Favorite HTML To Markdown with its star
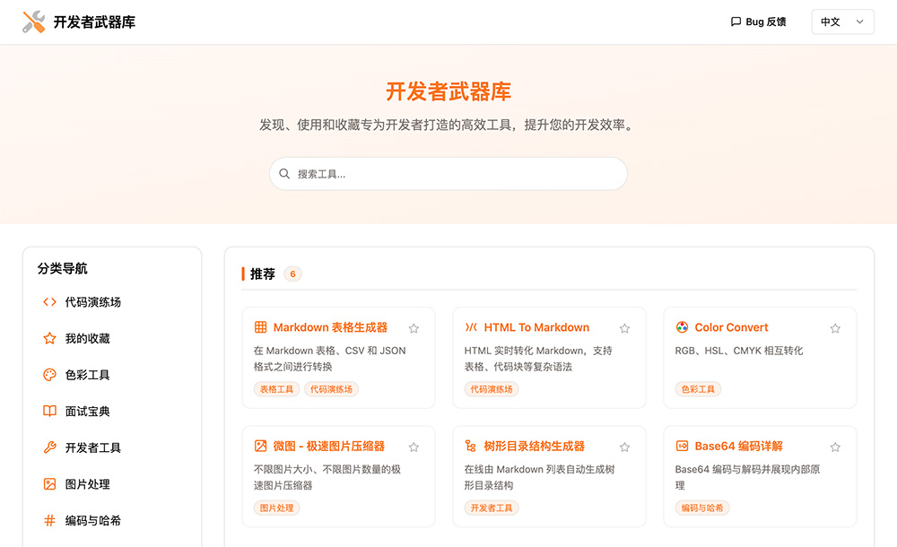The width and height of the screenshot is (897, 547). pyautogui.click(x=624, y=328)
